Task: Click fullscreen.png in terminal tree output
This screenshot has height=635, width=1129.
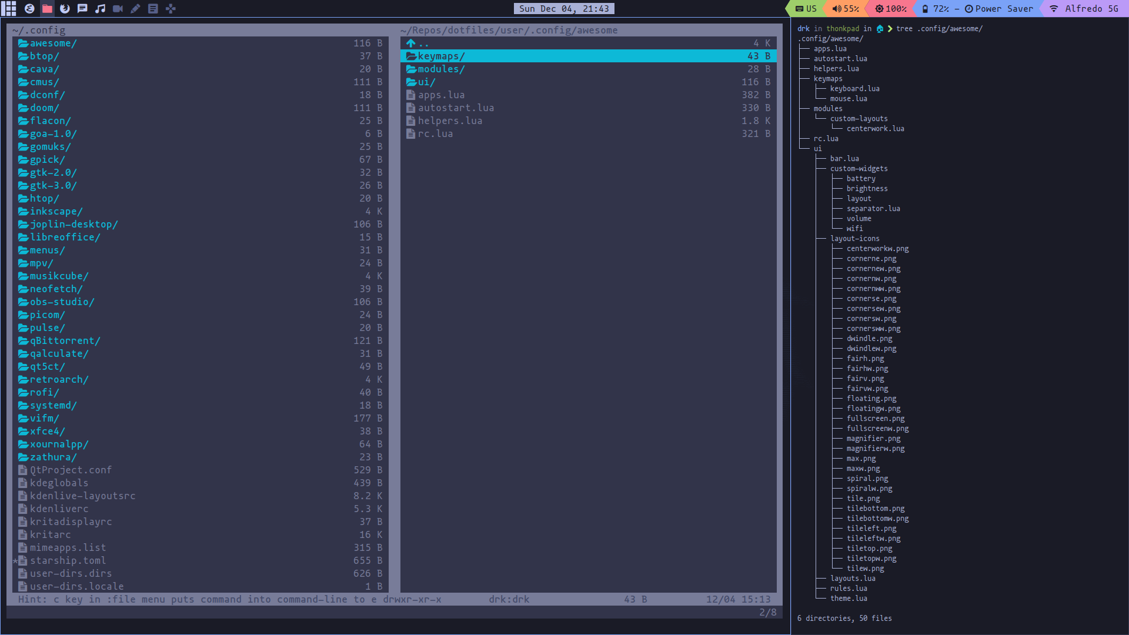Action: (x=876, y=419)
